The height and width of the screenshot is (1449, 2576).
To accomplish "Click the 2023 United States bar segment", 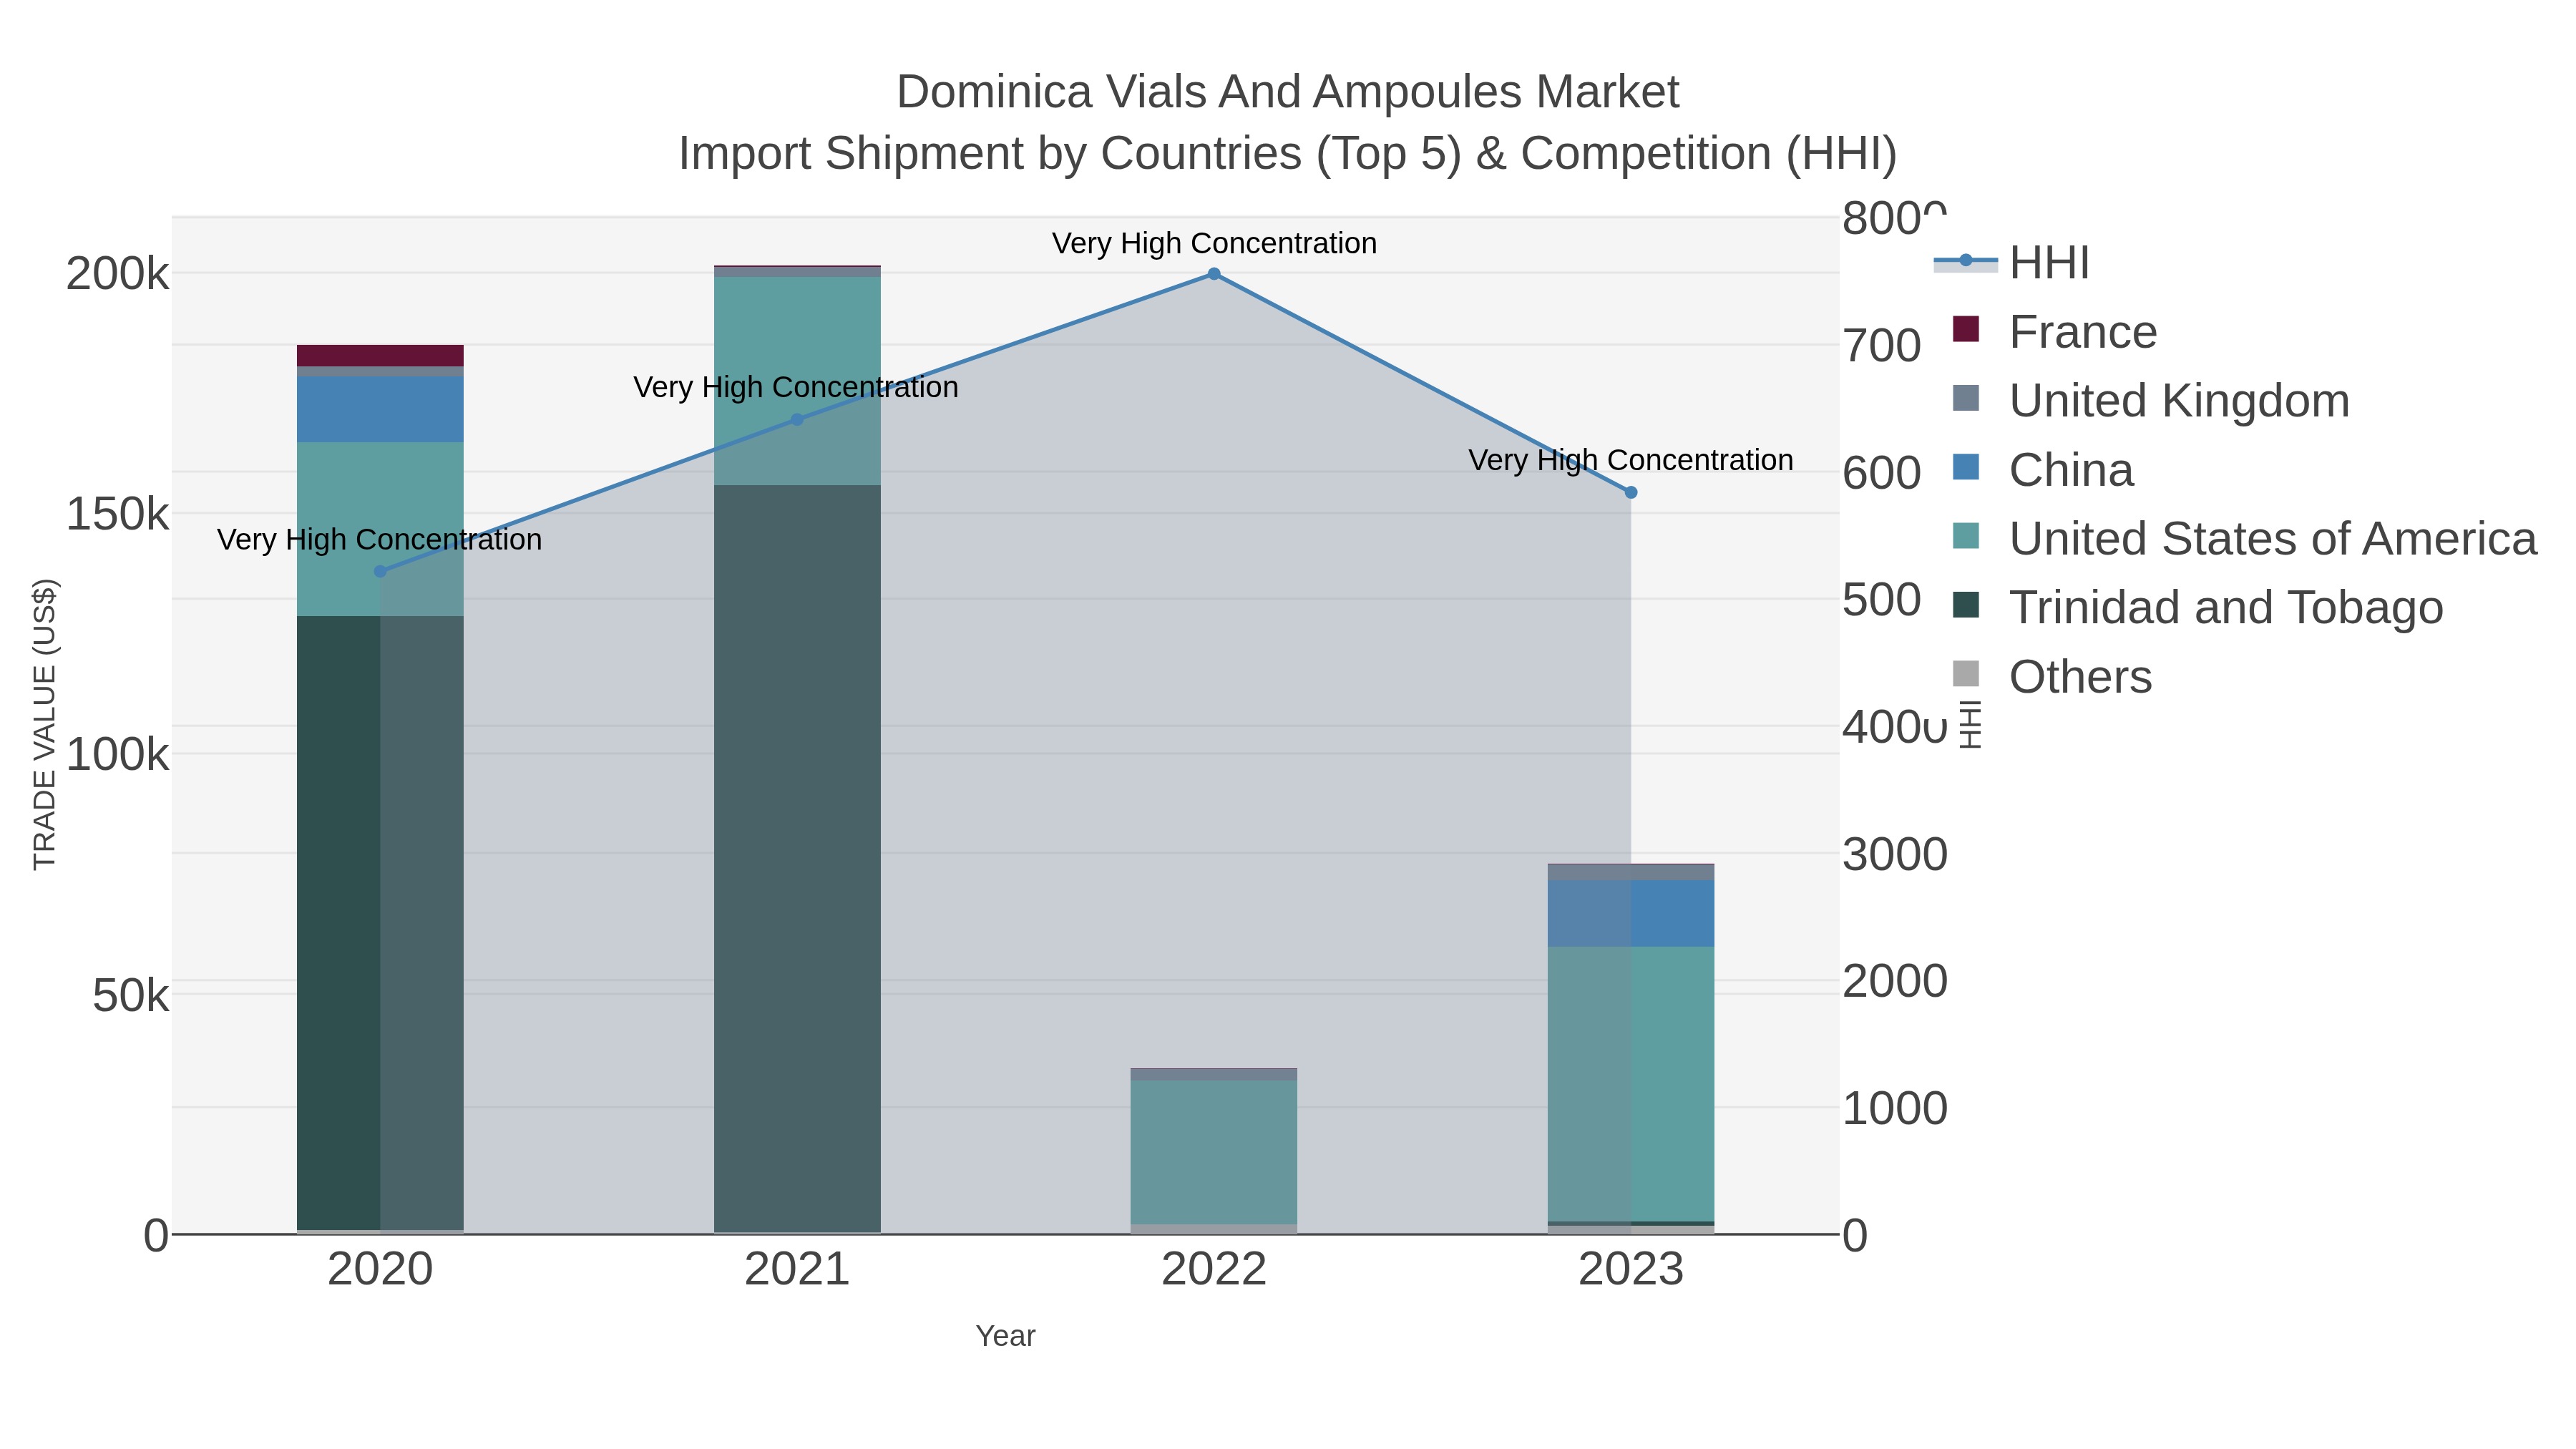I will (x=1631, y=1084).
